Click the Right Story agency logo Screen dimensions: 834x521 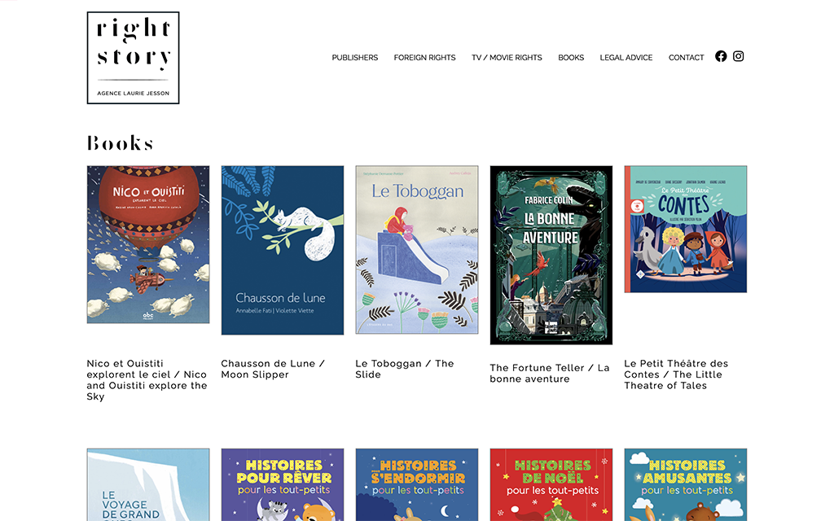coord(133,58)
